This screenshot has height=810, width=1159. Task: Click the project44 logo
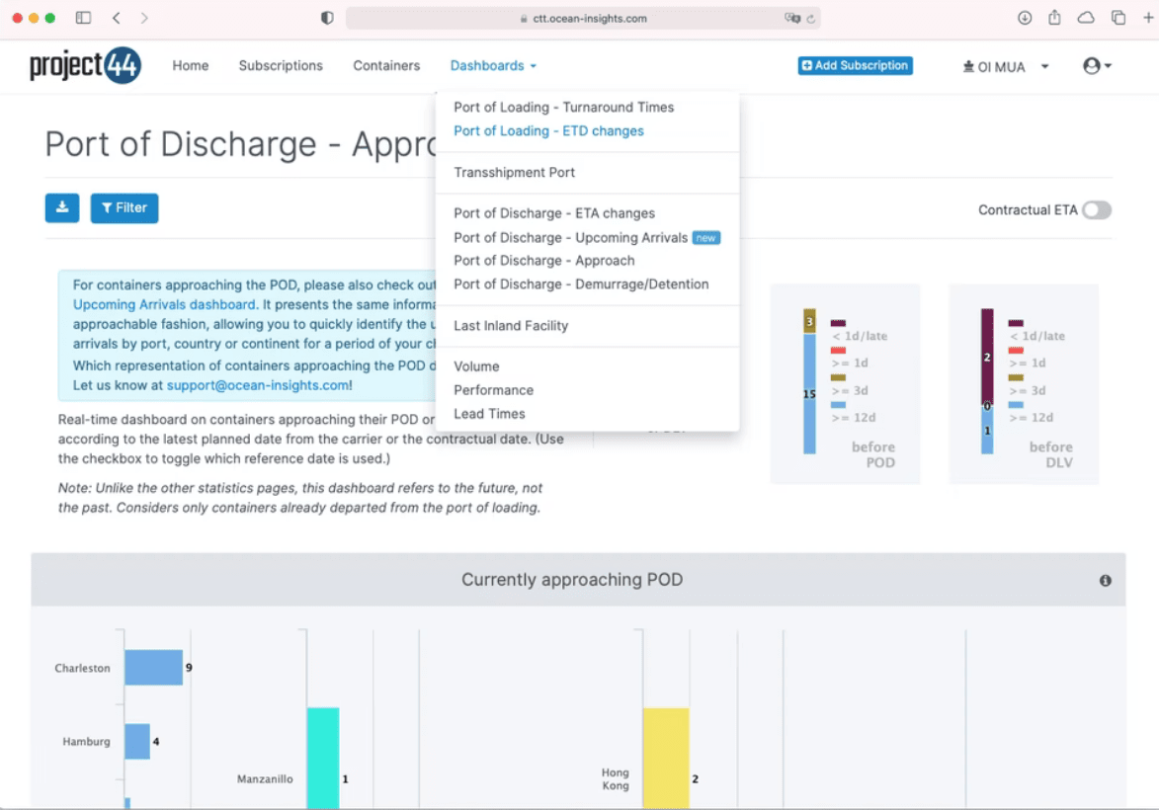coord(85,65)
